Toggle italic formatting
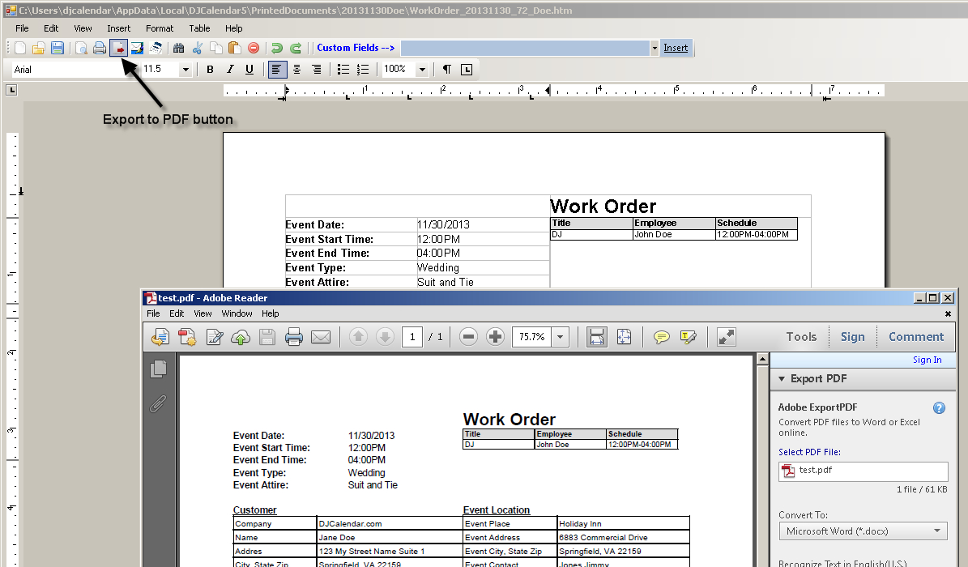The width and height of the screenshot is (968, 567). tap(230, 70)
